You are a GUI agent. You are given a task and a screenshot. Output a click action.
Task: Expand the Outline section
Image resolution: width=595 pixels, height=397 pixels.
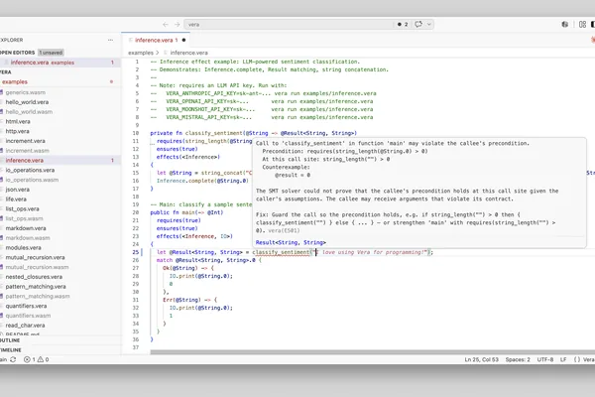10,340
